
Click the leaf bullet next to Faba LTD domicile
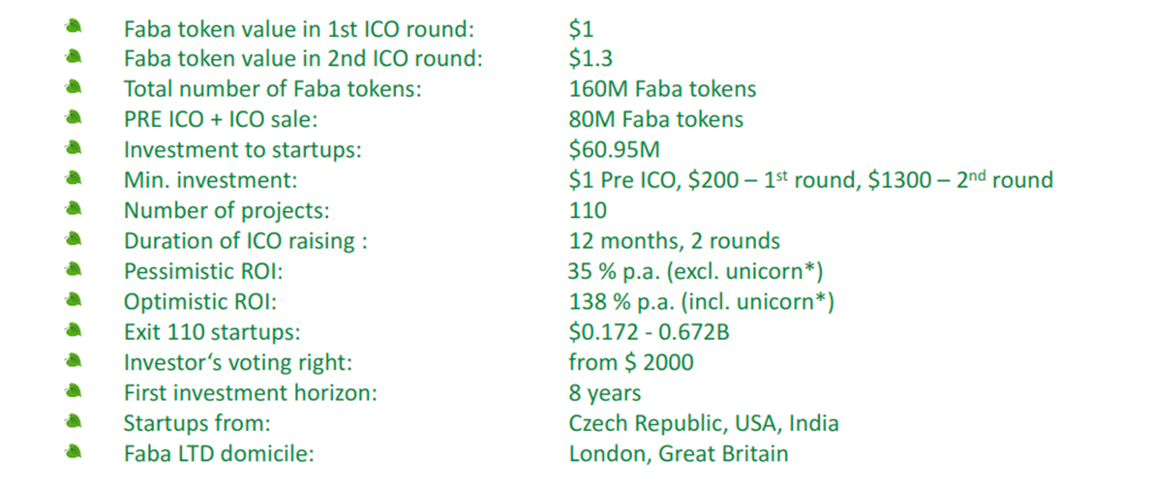[74, 452]
